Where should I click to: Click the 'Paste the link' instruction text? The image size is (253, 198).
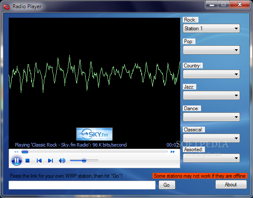click(66, 176)
